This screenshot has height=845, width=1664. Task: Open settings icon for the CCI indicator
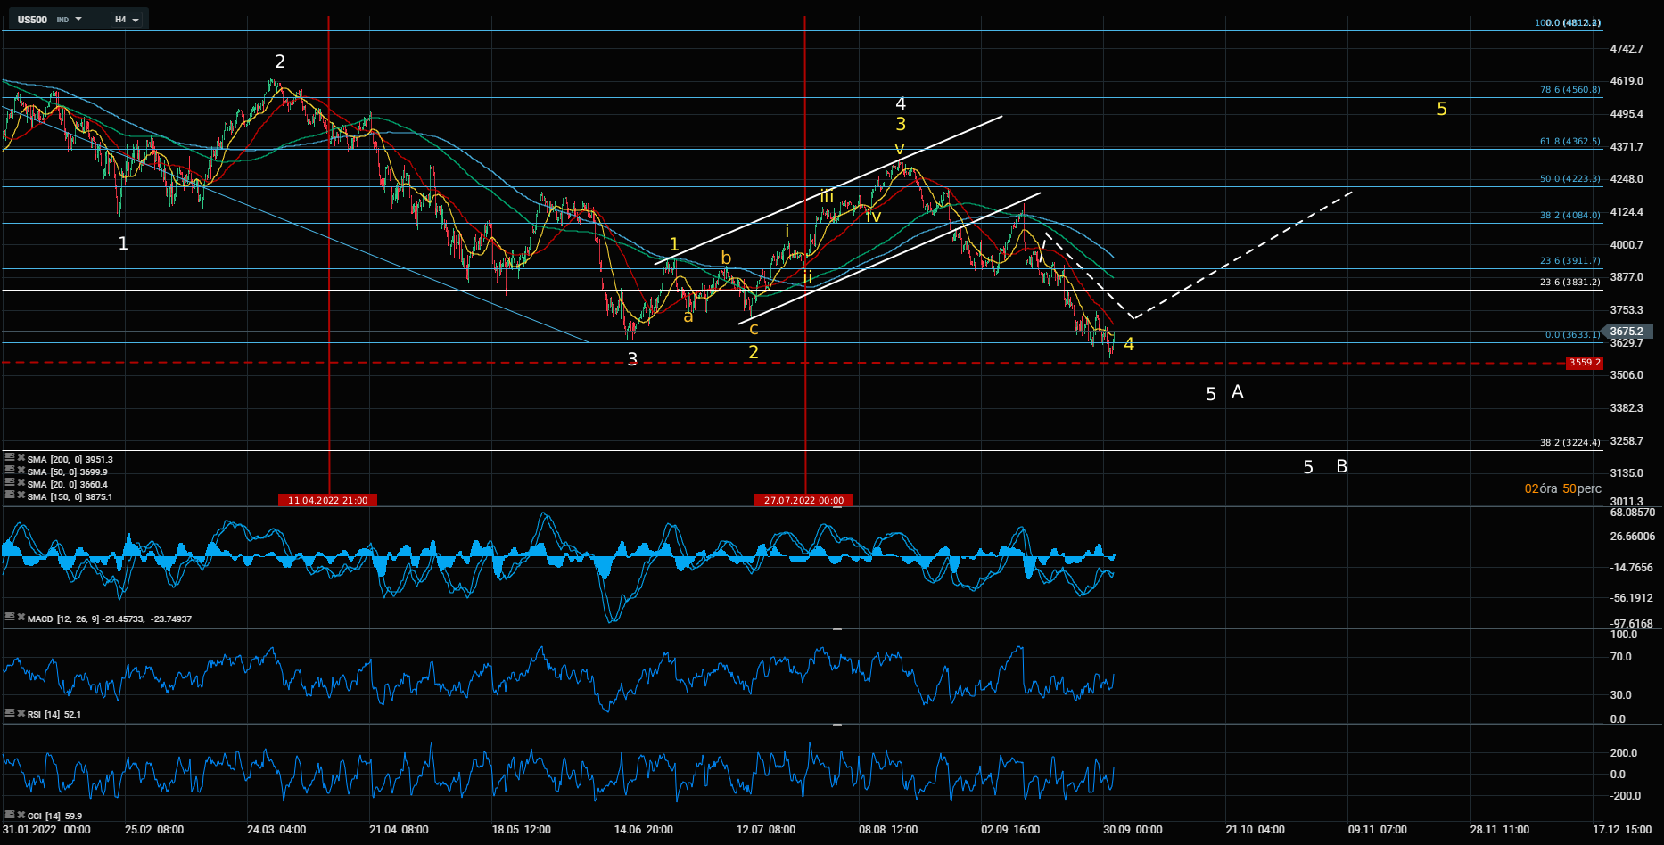(x=10, y=815)
